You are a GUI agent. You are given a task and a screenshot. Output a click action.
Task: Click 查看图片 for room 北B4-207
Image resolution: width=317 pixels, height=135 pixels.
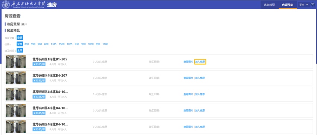pos(188,78)
